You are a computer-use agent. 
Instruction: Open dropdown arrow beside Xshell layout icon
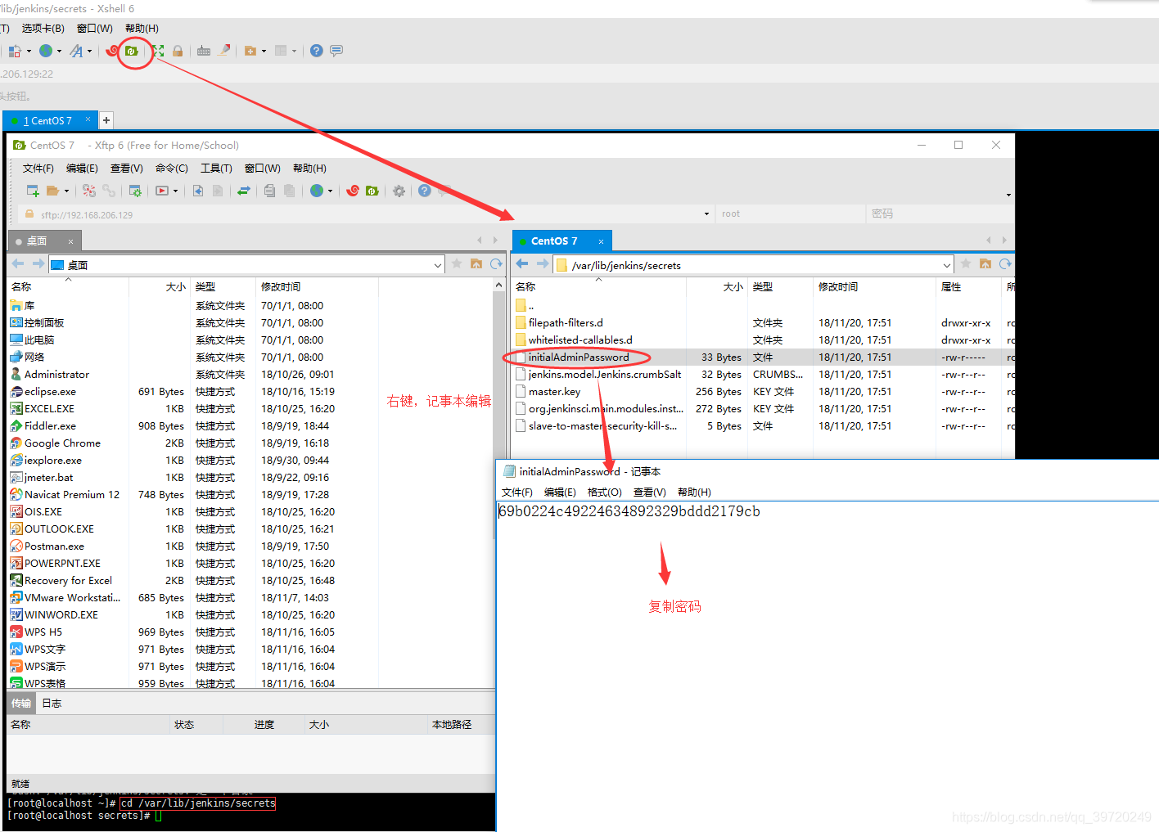pos(294,52)
